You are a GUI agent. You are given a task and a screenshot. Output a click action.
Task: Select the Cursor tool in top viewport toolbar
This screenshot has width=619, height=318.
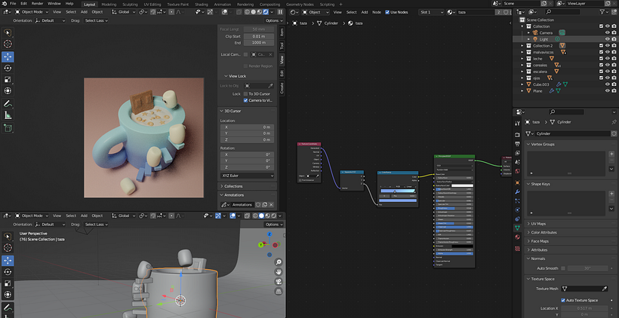click(x=8, y=44)
